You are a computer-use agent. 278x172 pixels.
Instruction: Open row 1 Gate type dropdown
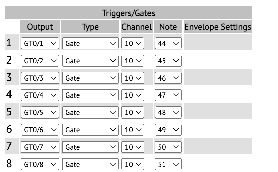point(90,44)
